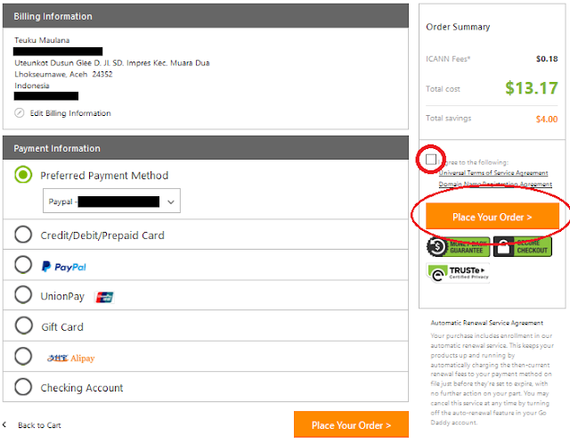Check the terms of service agreement checkbox
The image size is (570, 445).
point(432,159)
